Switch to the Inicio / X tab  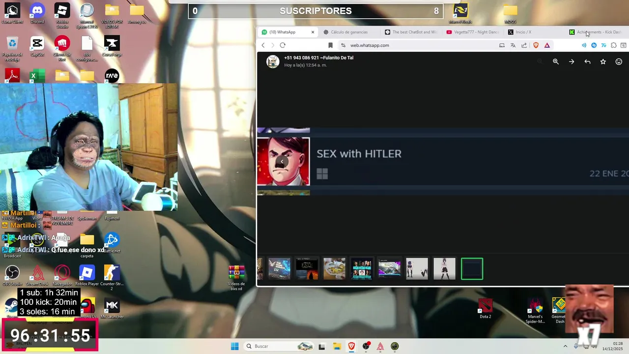click(534, 32)
